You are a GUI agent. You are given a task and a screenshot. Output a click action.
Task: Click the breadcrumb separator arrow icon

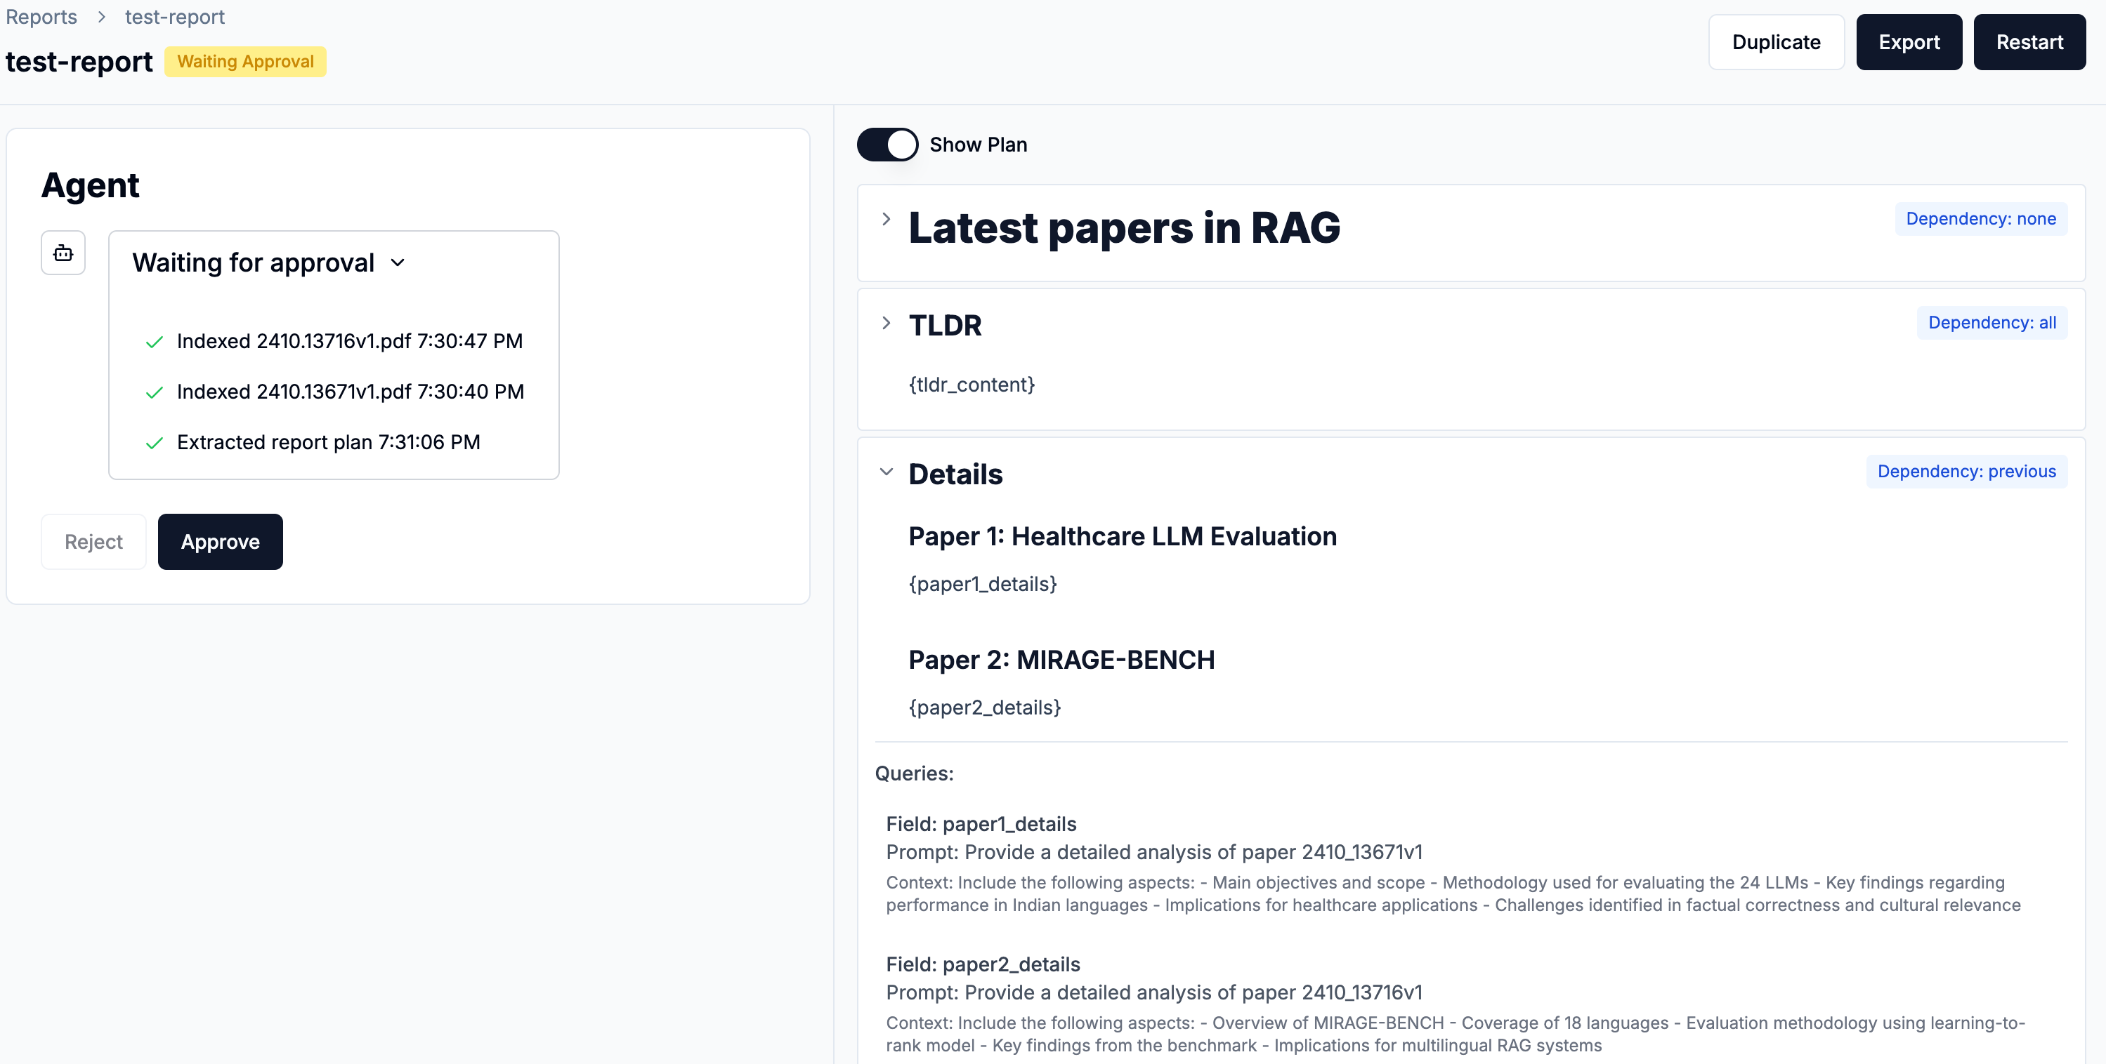[x=101, y=17]
